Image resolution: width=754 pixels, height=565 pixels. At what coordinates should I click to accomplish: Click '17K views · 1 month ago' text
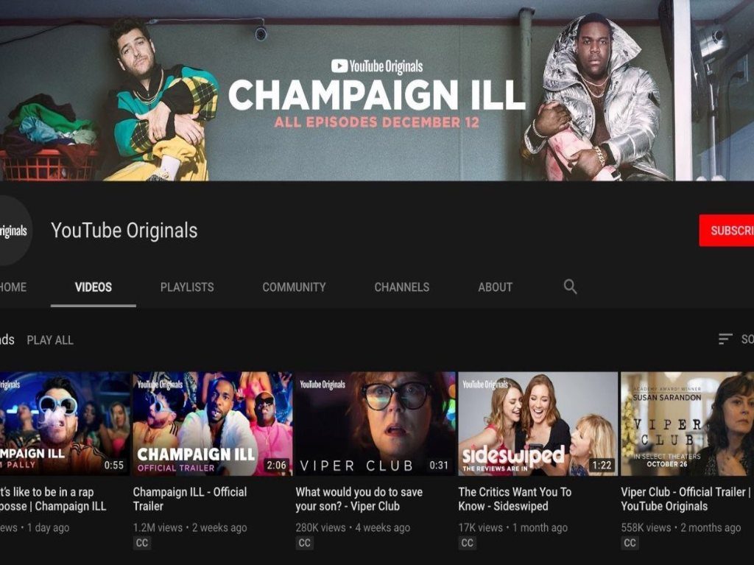coord(512,527)
